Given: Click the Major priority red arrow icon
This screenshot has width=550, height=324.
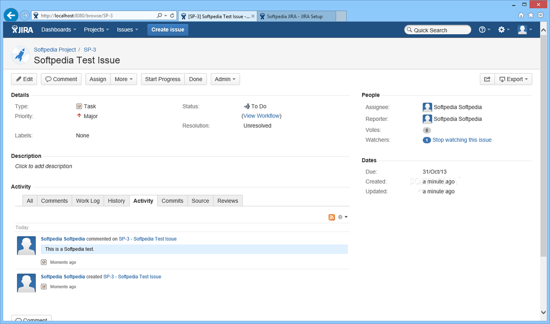Looking at the screenshot, I should point(79,116).
